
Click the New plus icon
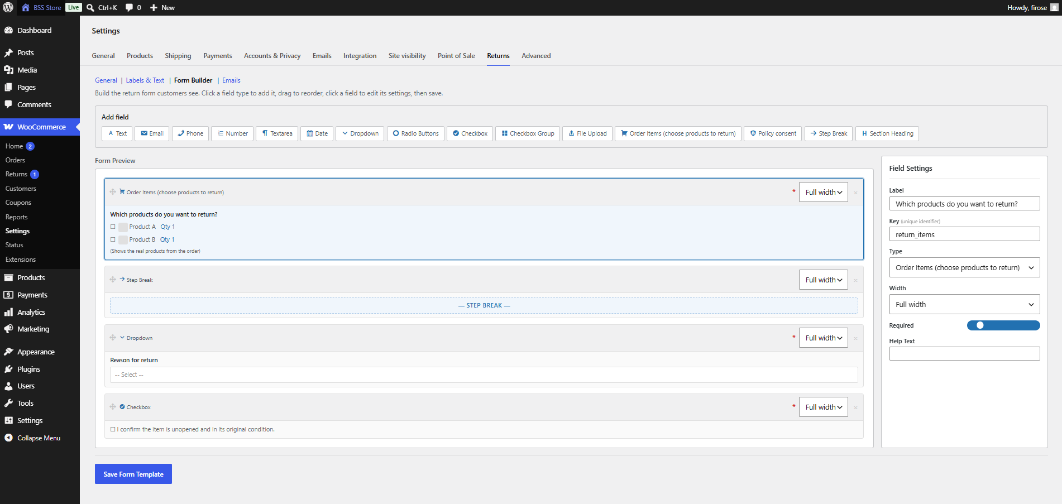click(x=154, y=8)
